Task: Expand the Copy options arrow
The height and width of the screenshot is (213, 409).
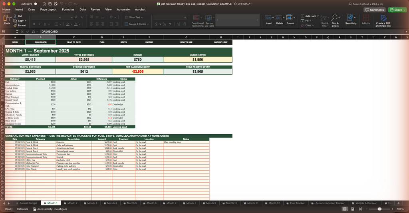Action: (26, 21)
